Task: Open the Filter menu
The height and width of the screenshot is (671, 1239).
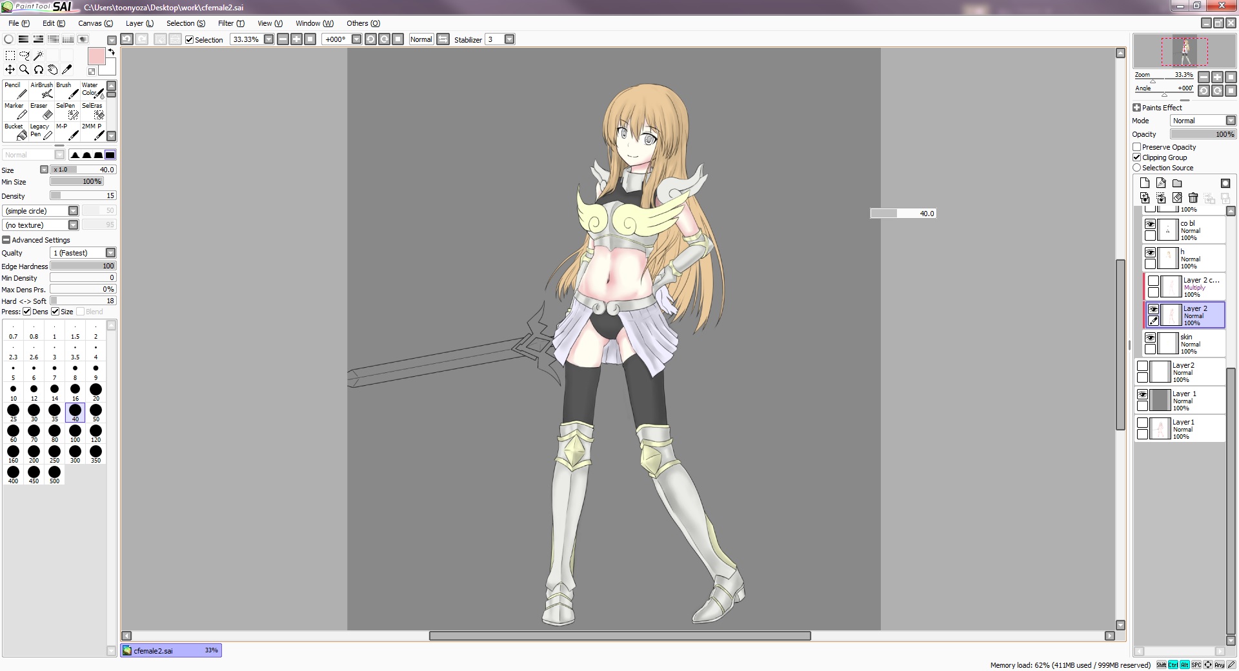Action: (x=231, y=23)
